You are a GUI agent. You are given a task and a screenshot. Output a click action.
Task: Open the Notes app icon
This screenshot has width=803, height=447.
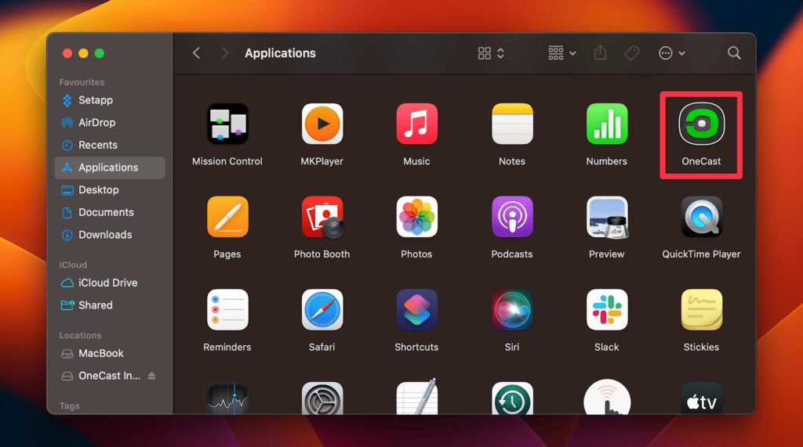point(512,124)
